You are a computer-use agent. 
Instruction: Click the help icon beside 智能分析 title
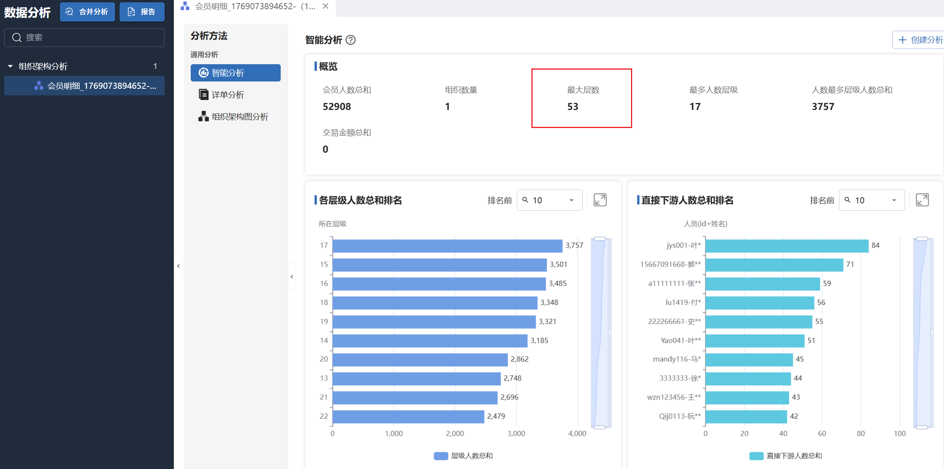click(x=350, y=40)
